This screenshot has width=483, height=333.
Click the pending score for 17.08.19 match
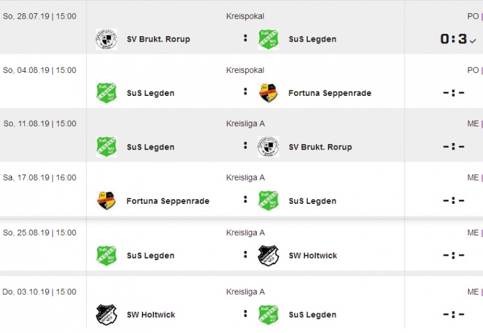point(453,201)
